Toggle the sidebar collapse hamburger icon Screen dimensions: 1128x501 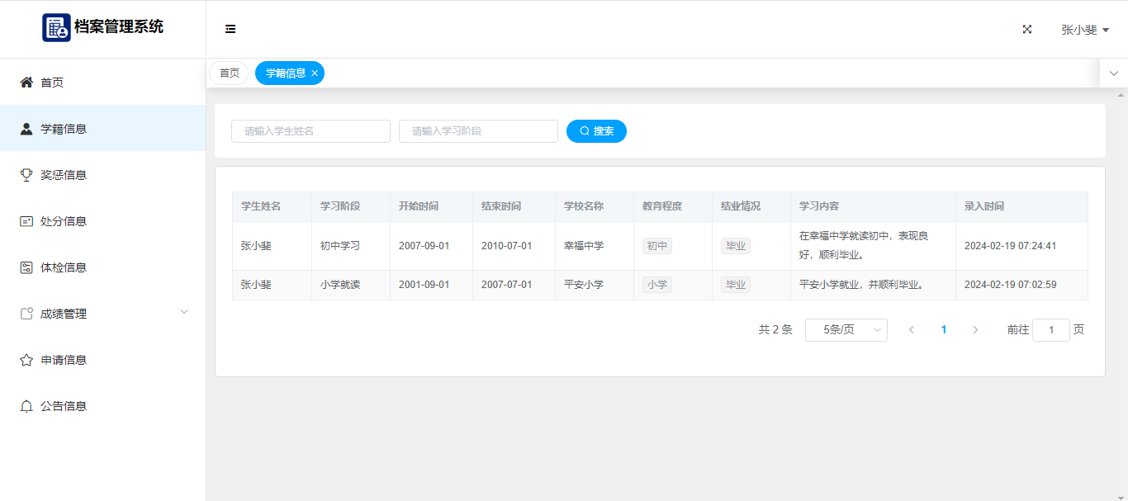[x=230, y=29]
